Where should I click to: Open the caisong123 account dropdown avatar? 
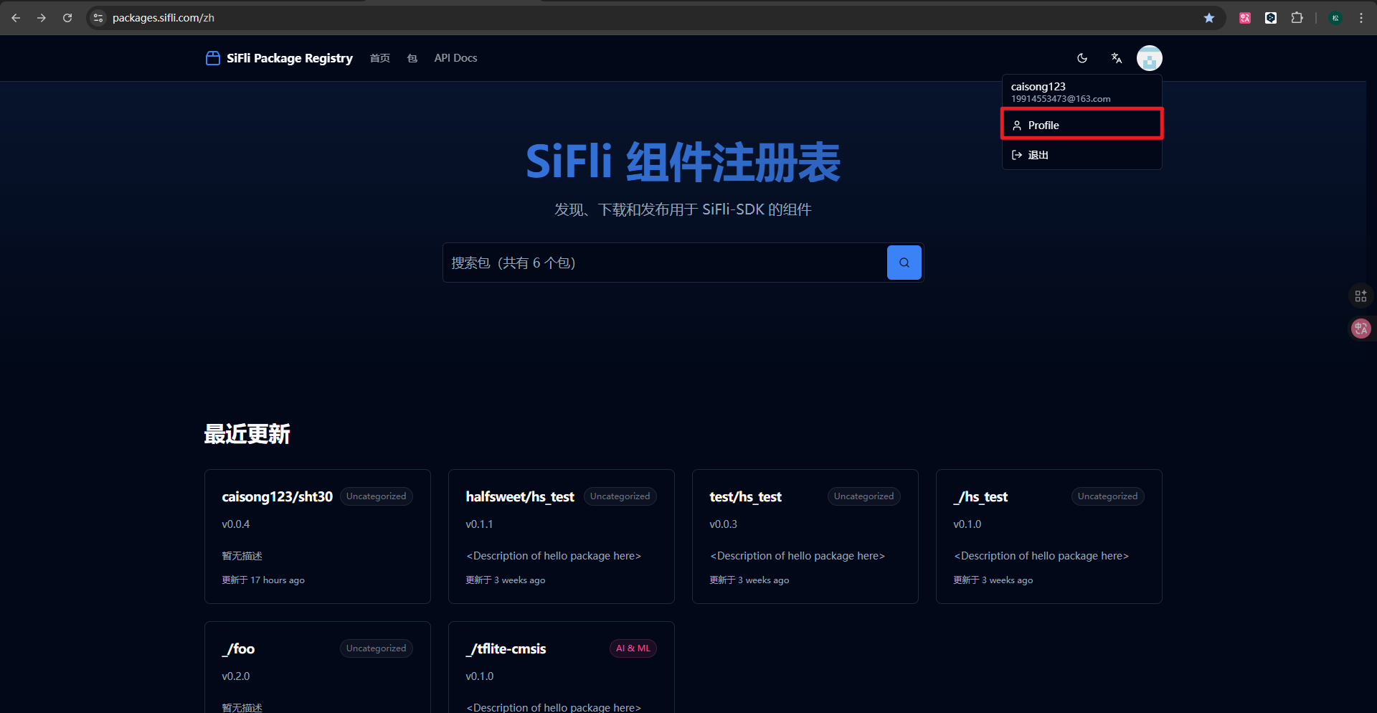[1148, 58]
